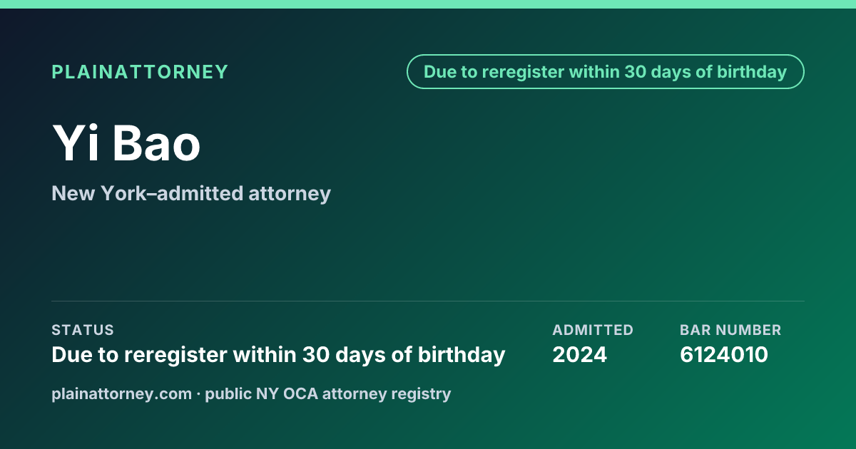Click the PLAINATTORNEY brand logo text

pyautogui.click(x=140, y=72)
